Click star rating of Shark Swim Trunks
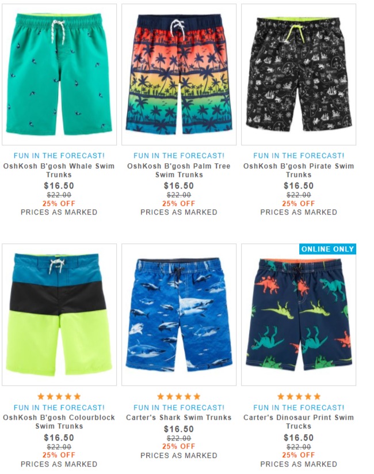 [x=179, y=396]
